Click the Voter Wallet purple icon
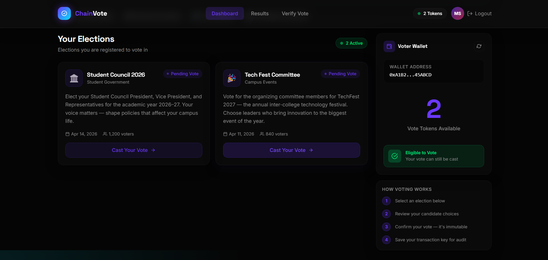The image size is (548, 260). (389, 46)
